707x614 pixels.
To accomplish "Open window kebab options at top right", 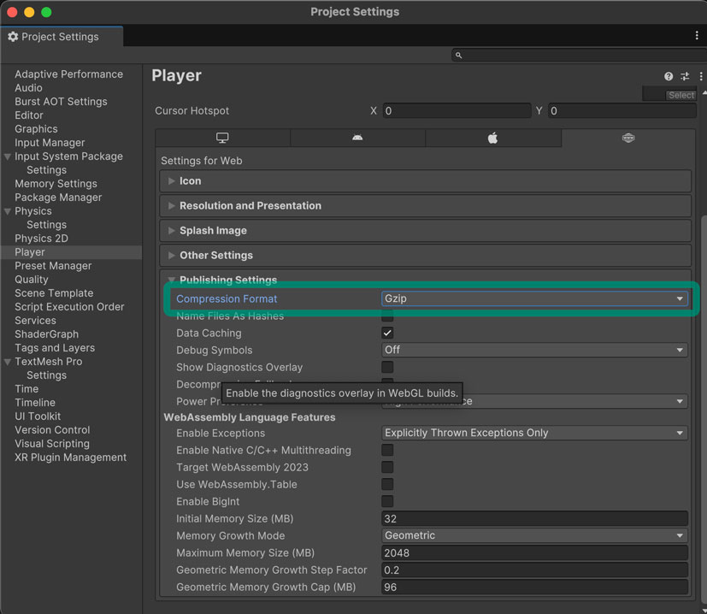I will click(697, 36).
